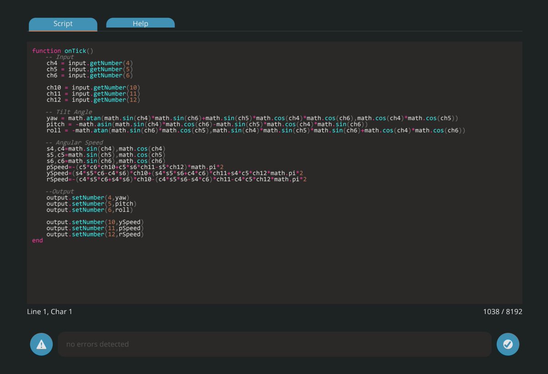Screen dimensions: 548x374
Task: Click the closing 'end' keyword
Action: tap(37, 240)
